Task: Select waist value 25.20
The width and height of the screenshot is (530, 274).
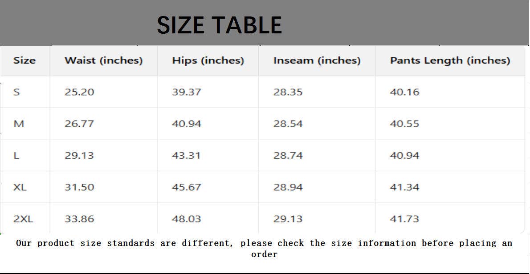Action: pyautogui.click(x=79, y=92)
